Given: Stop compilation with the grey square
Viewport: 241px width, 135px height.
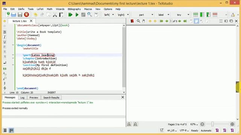Looking at the screenshot, I should 83,15.
